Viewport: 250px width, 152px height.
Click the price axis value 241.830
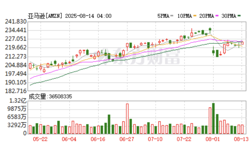coord(16,22)
